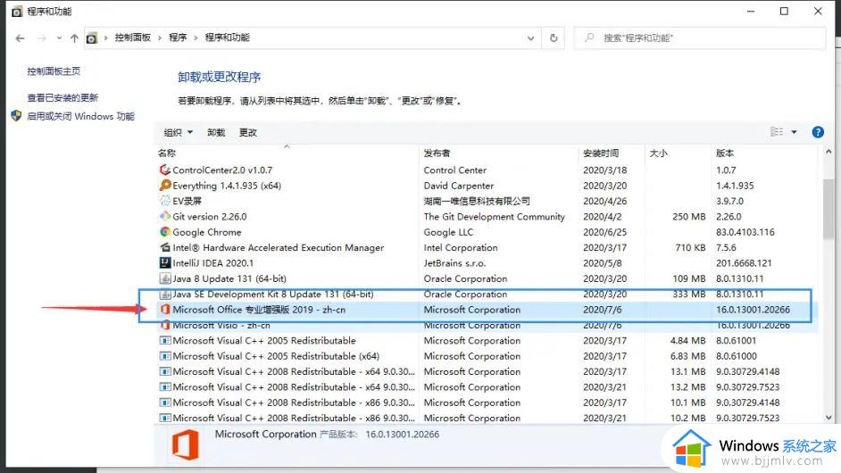This screenshot has width=841, height=473.
Task: Click the 2020/6/25 install date cell
Action: (605, 232)
